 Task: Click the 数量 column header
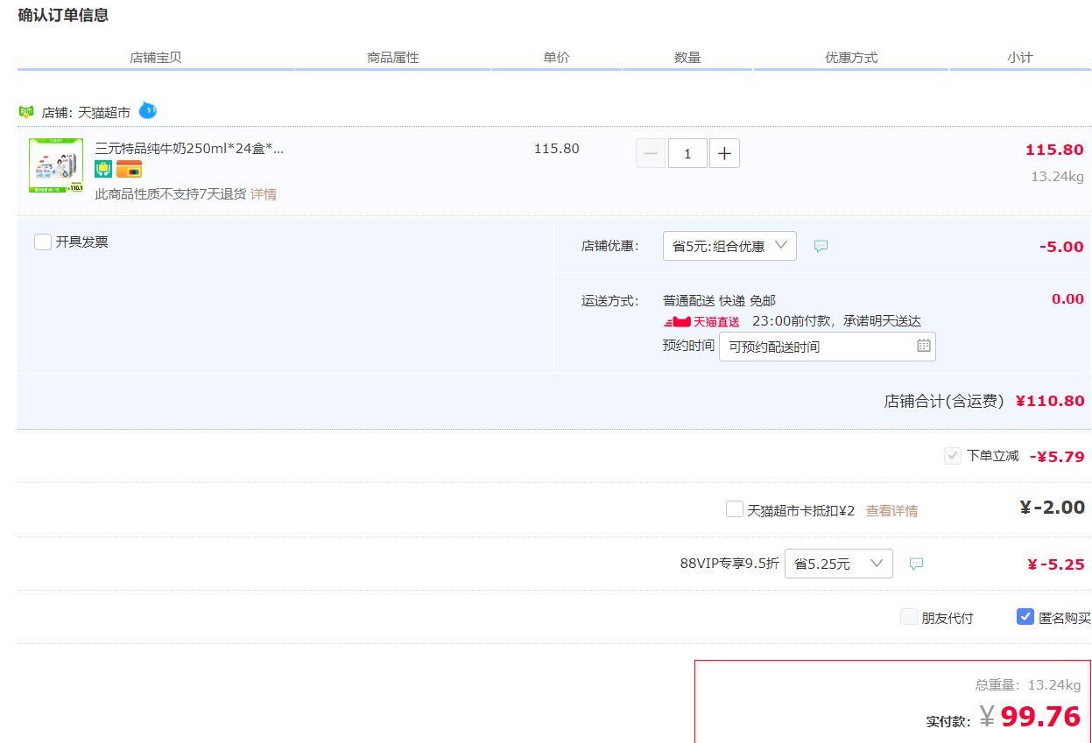pyautogui.click(x=687, y=58)
